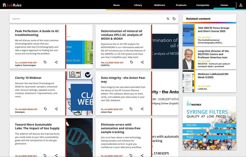Click the RECETOX director portrait thumbnail
Image resolution: width=246 pixels, height=157 pixels.
coord(188,58)
